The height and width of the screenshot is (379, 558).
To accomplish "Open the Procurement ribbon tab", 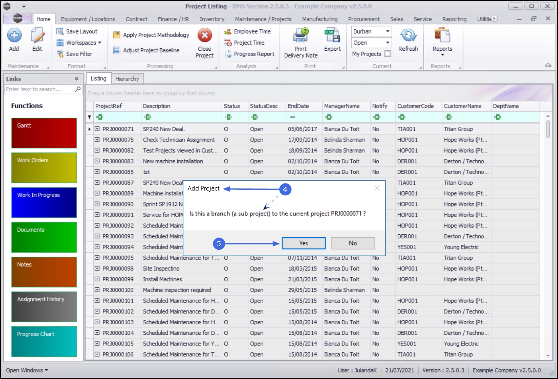I will click(x=364, y=19).
